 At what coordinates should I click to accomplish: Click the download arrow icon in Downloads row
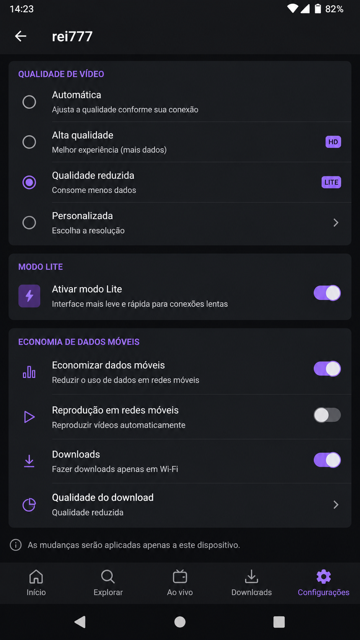[29, 461]
